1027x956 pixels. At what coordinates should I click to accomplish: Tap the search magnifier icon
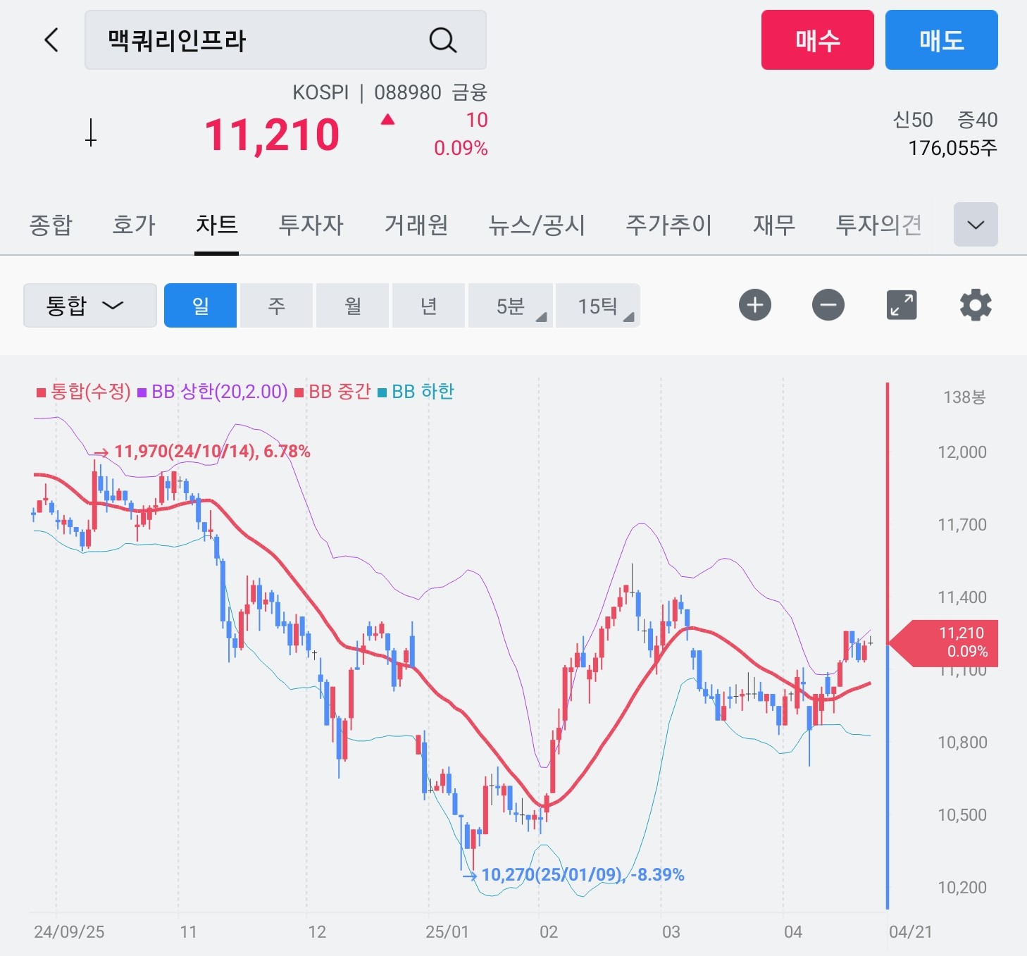[x=443, y=40]
